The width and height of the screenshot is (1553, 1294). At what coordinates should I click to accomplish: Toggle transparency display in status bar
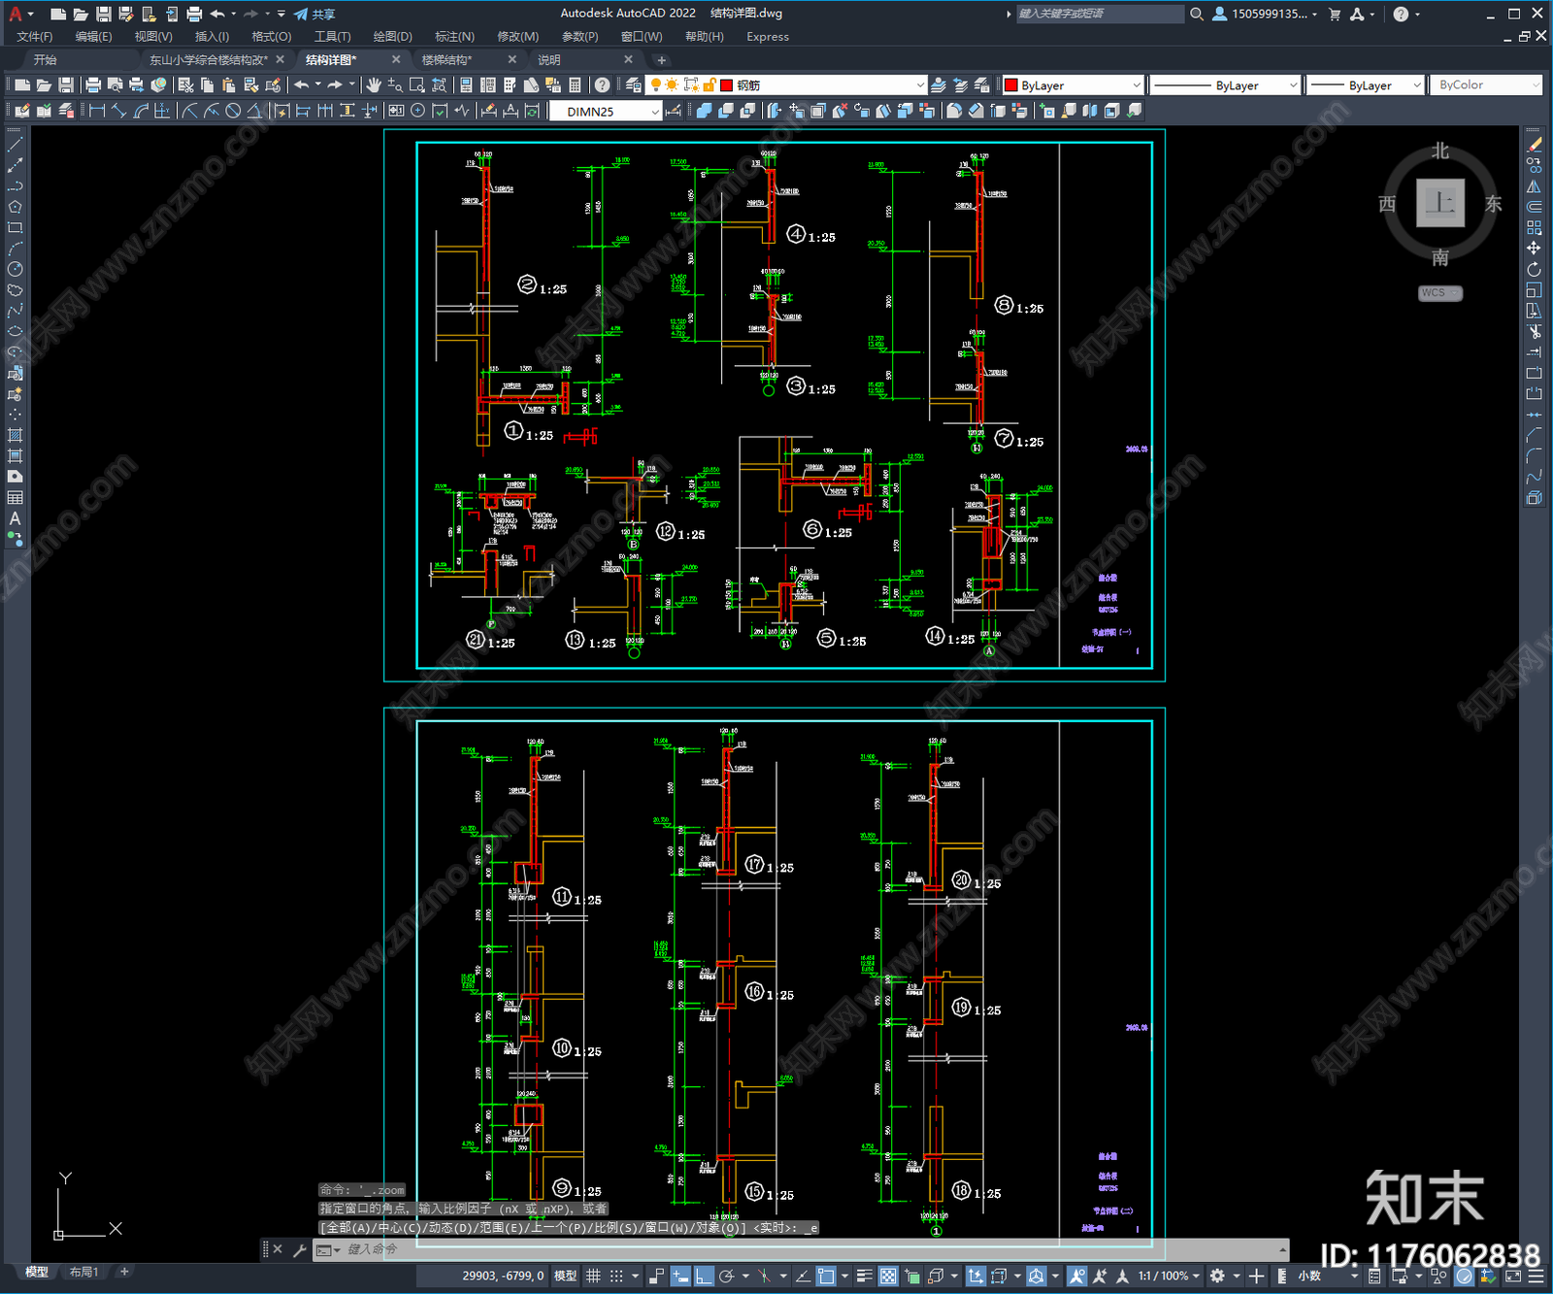[x=888, y=1276]
